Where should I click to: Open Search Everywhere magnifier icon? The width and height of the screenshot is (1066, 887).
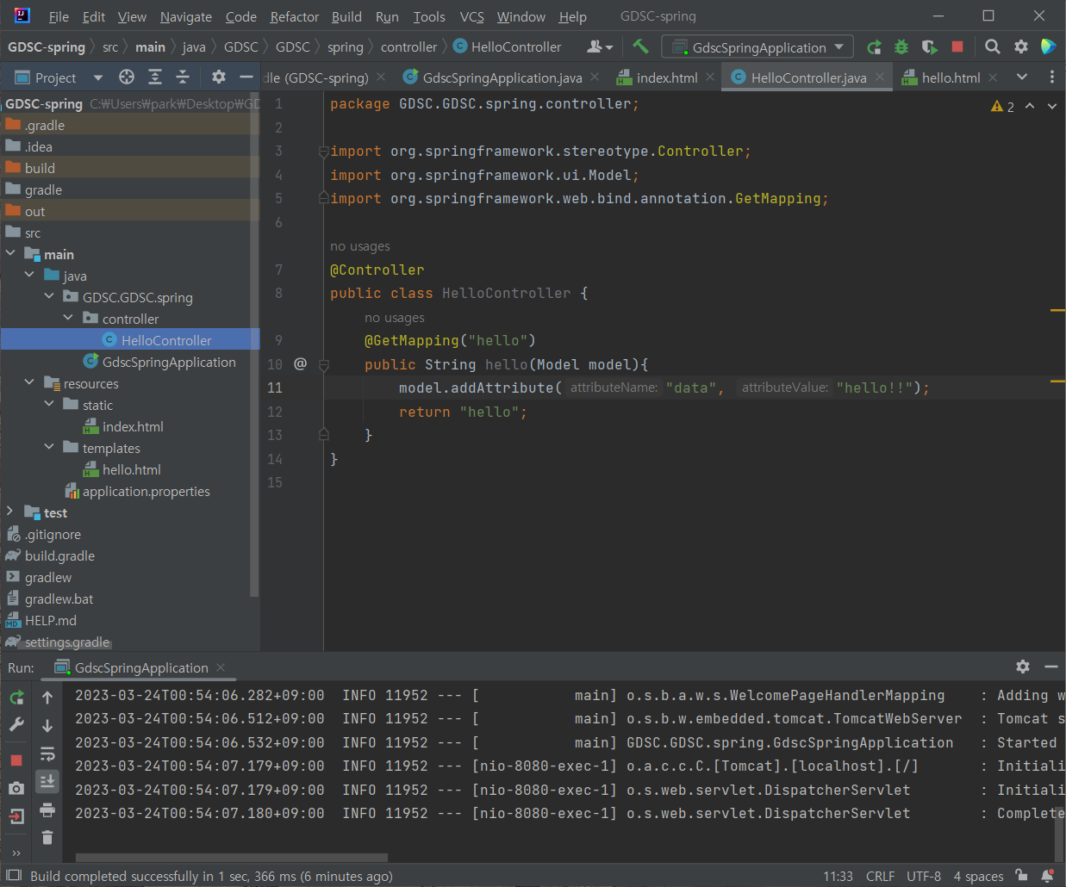point(993,47)
